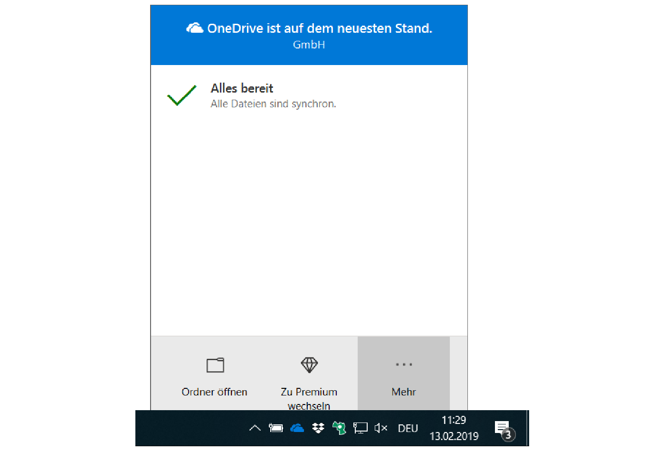
Task: Click the three dots icon above Mehr
Action: 404,365
